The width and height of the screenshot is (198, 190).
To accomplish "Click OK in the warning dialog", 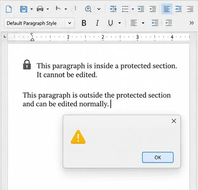I will [x=158, y=158].
